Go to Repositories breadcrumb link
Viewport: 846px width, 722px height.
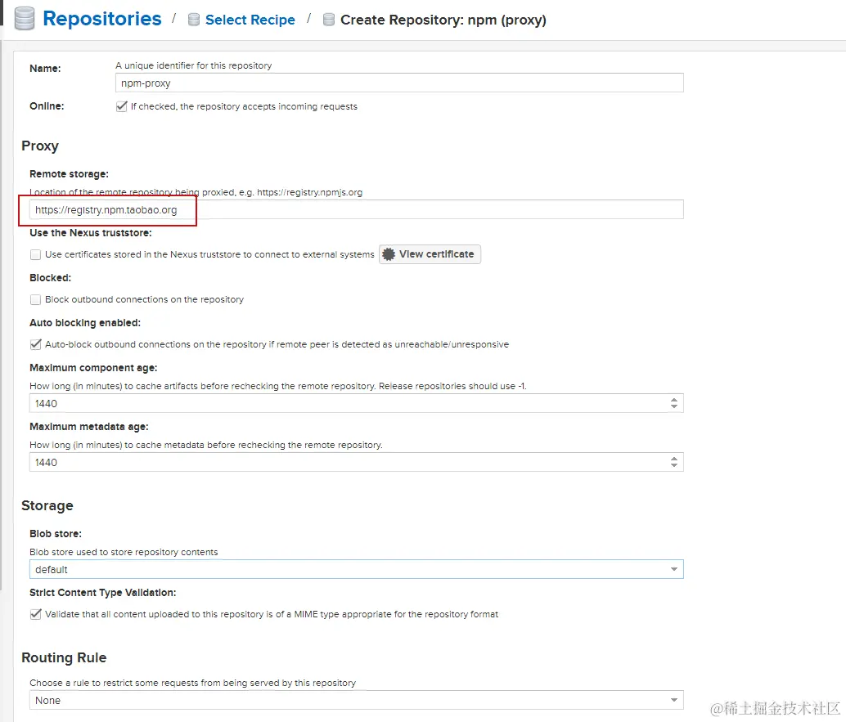point(101,19)
